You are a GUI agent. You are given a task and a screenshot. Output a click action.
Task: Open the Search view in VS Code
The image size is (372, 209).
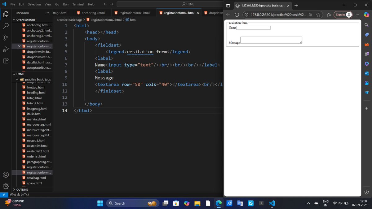[6, 26]
